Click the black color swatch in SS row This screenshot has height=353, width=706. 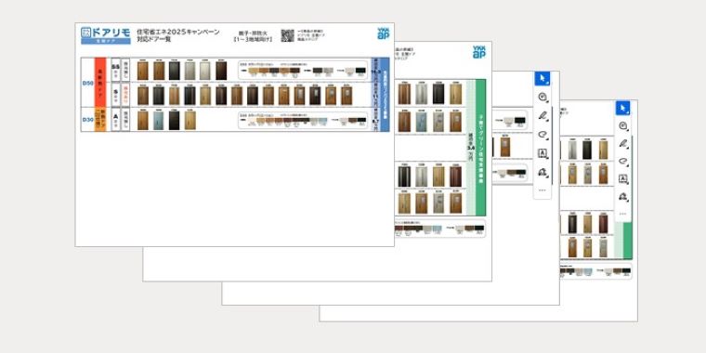click(361, 71)
